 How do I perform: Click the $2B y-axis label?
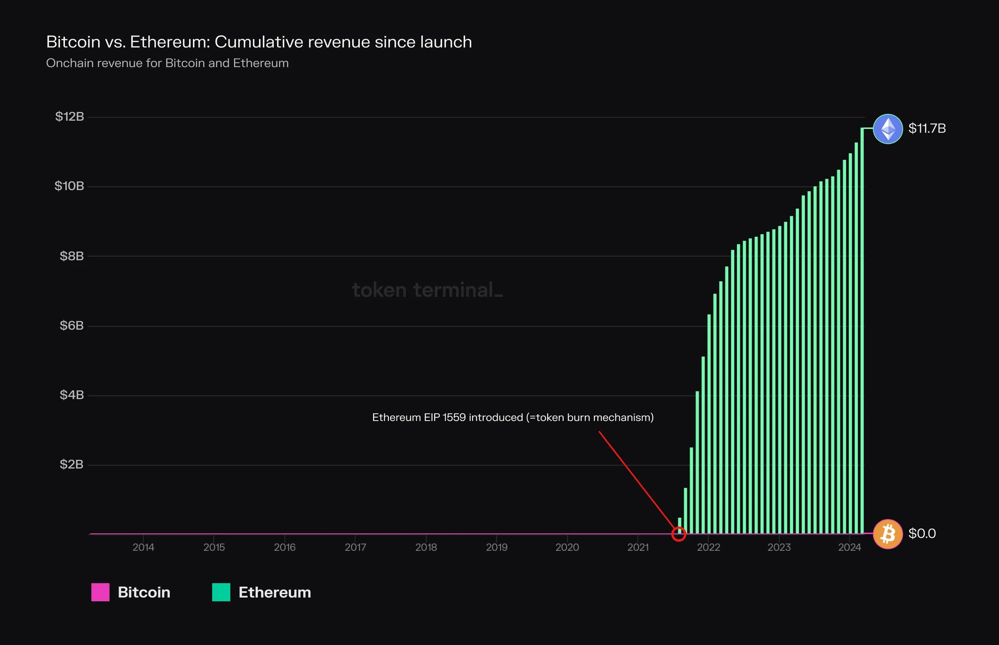(71, 465)
